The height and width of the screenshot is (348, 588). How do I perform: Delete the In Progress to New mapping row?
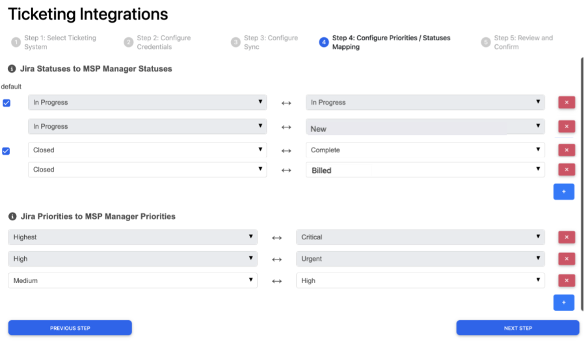point(566,127)
